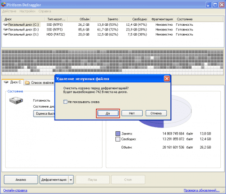Open the Онлайн-справка link
This screenshot has height=194, width=226.
tap(15, 190)
